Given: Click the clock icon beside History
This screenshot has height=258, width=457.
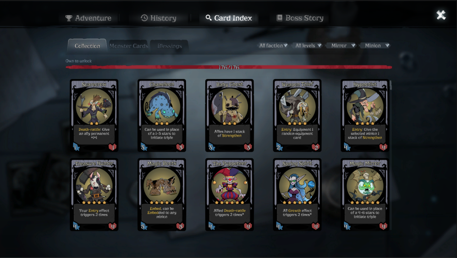Looking at the screenshot, I should (144, 18).
